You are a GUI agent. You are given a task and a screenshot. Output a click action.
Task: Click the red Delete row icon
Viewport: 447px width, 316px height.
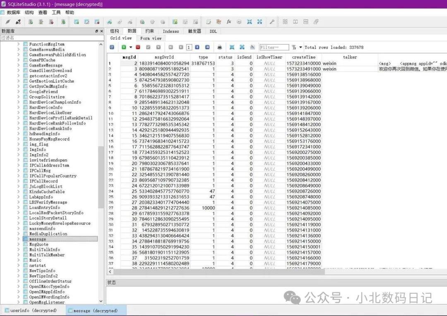138,47
